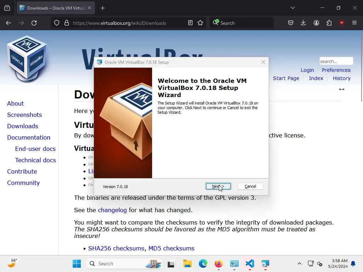Click the Firefox Search box
Viewport: 363px width, 272px height.
point(241,23)
